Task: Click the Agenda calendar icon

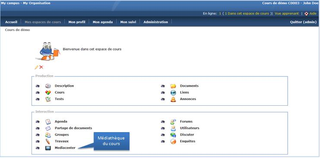Action: [48, 122]
